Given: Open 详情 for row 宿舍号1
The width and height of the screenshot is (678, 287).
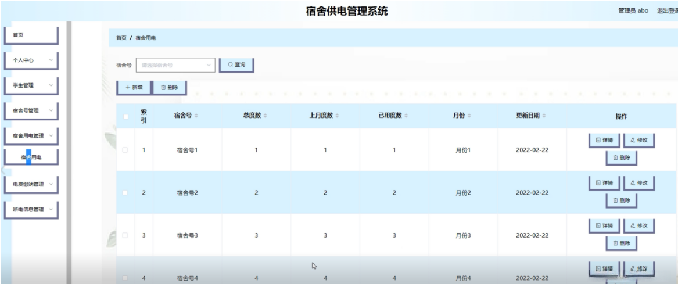Looking at the screenshot, I should (x=604, y=141).
